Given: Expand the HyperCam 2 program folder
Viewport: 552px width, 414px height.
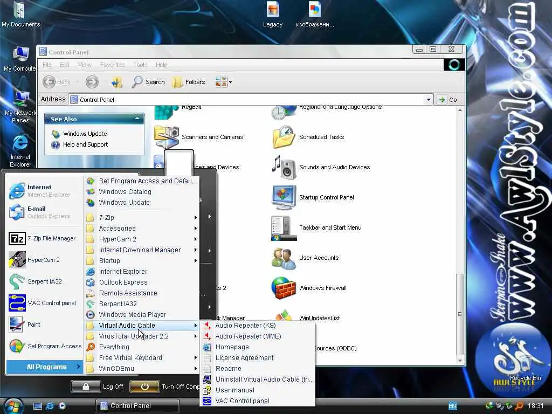Looking at the screenshot, I should click(x=142, y=239).
